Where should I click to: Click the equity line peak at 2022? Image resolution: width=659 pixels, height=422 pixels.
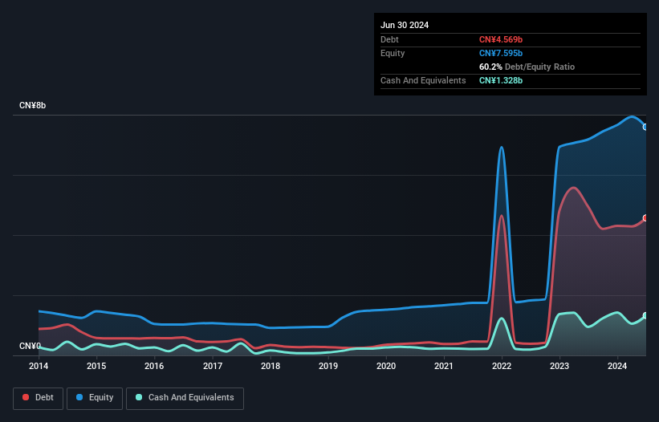coord(501,148)
